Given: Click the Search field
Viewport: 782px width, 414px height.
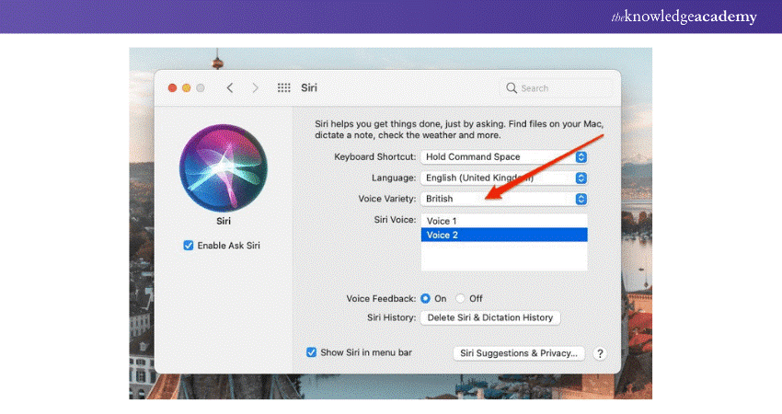Looking at the screenshot, I should point(557,88).
